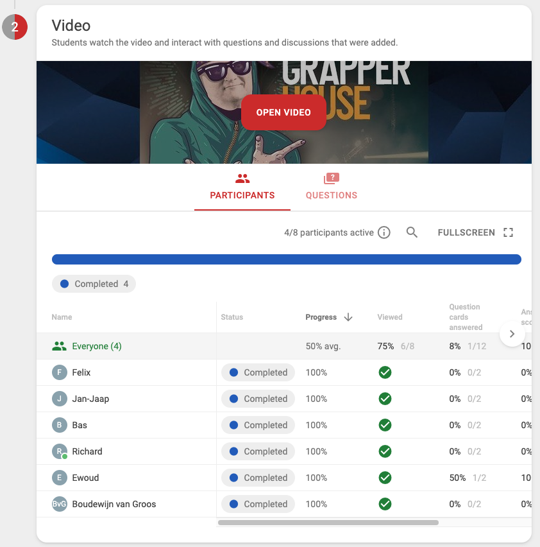Click the participants people icon

click(x=242, y=178)
